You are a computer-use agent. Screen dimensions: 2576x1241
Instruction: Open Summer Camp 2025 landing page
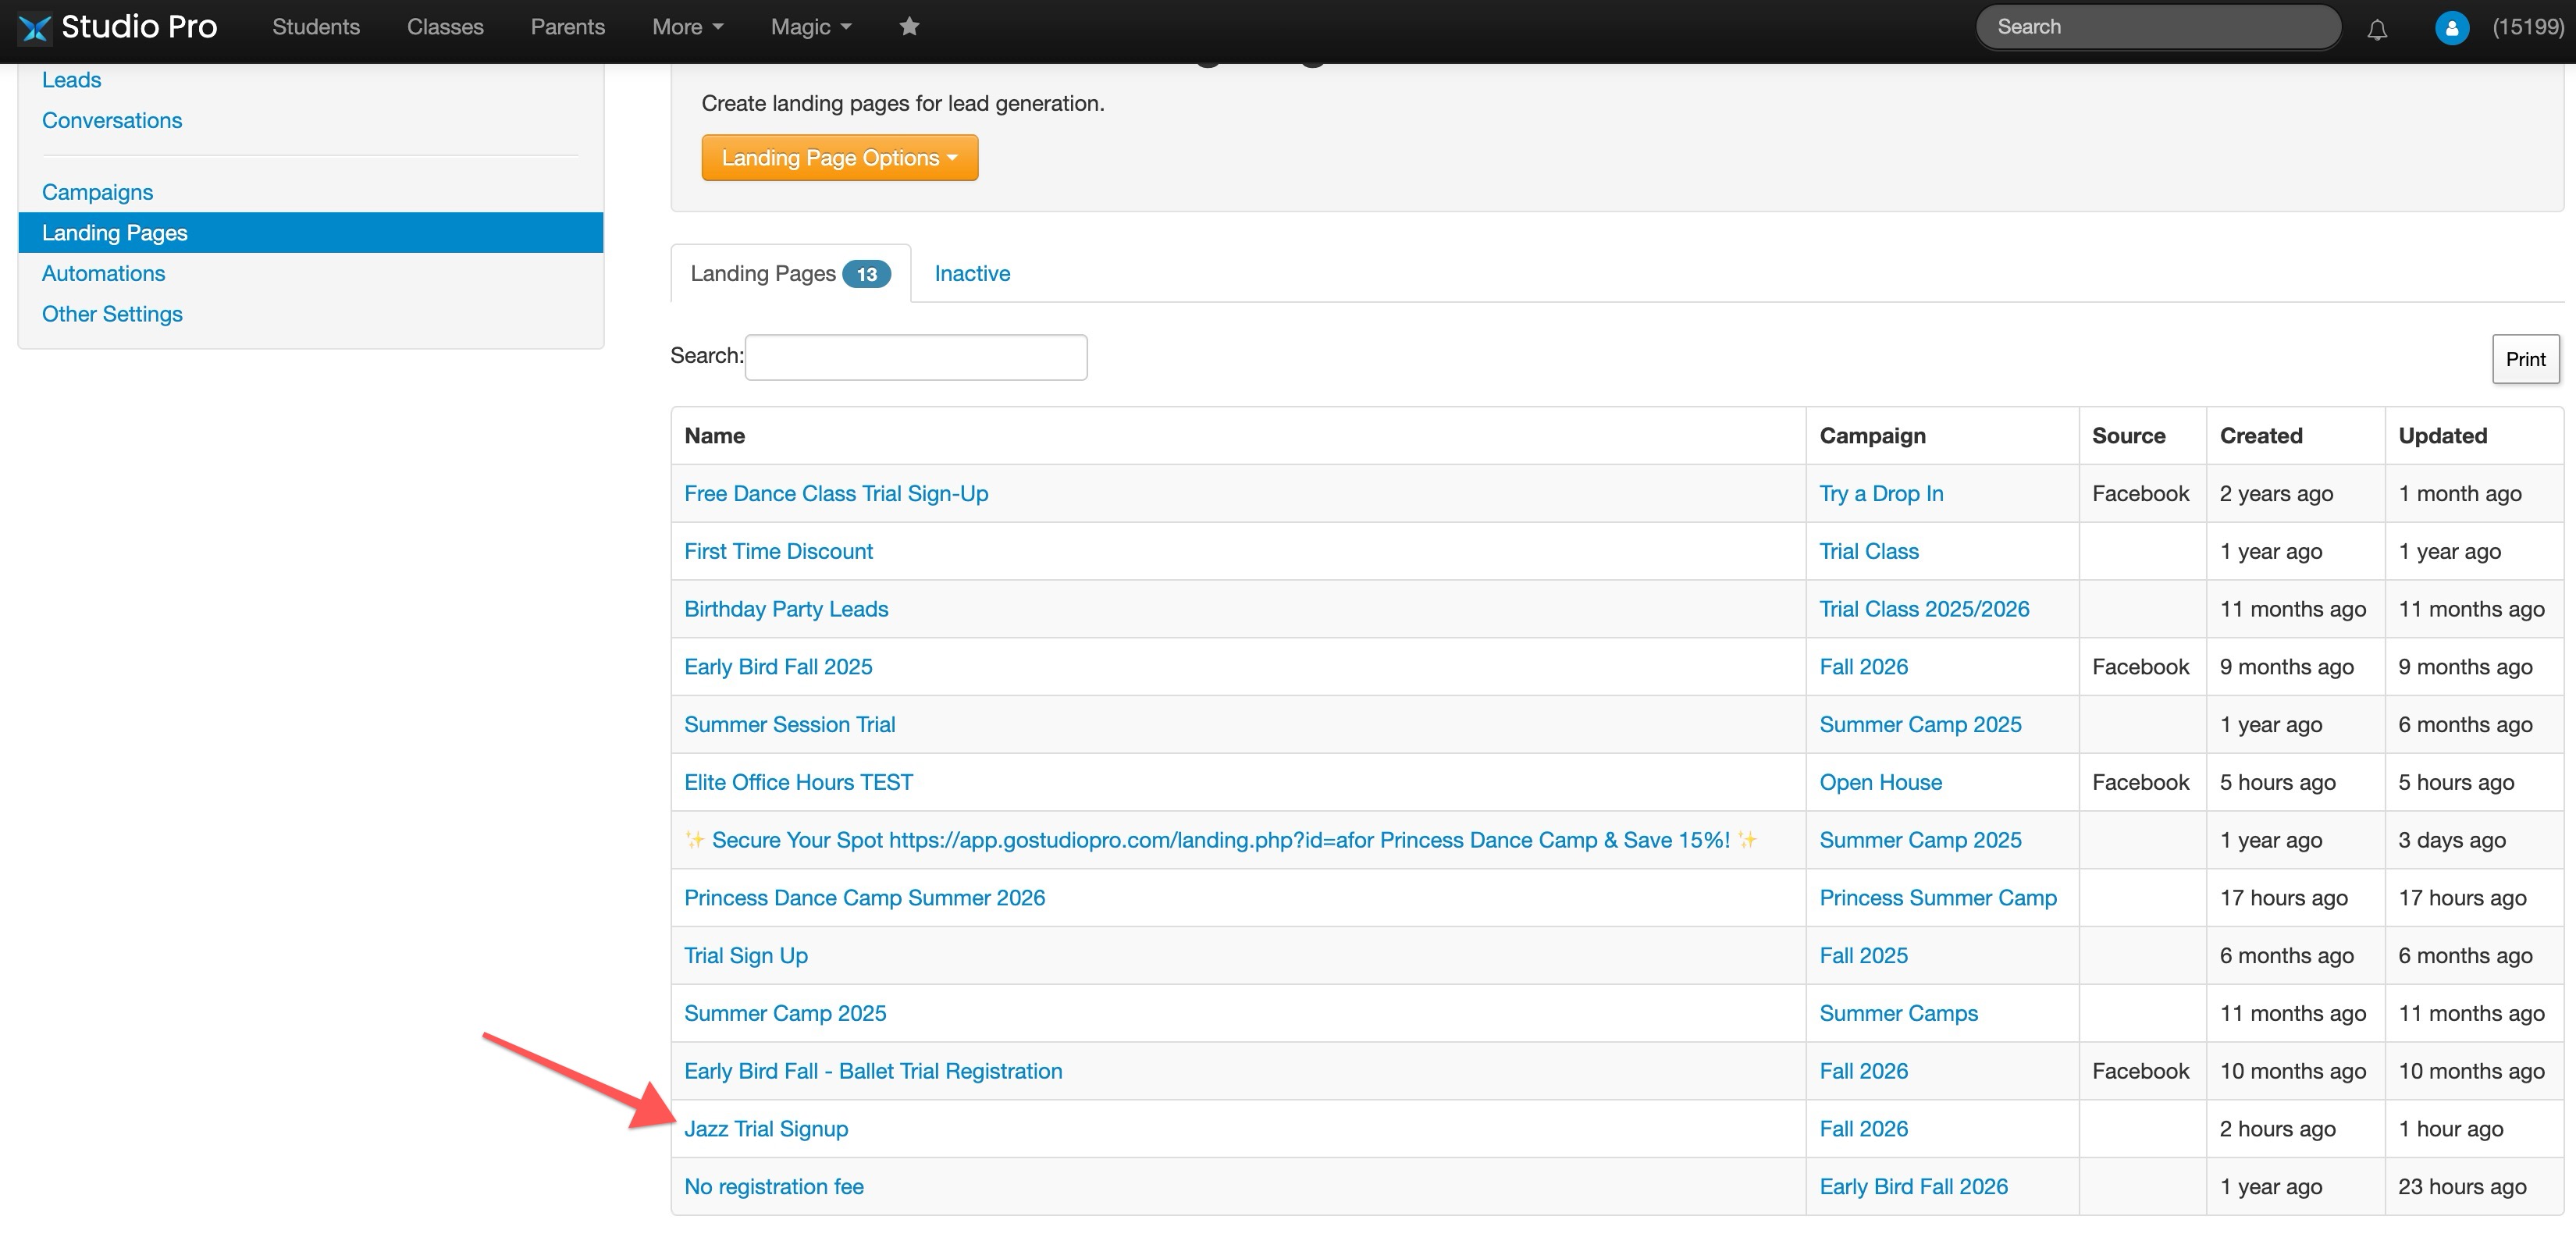(x=785, y=1014)
